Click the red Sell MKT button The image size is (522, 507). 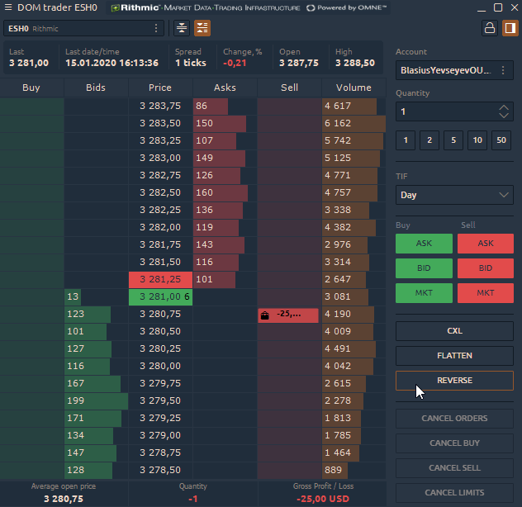click(x=486, y=293)
